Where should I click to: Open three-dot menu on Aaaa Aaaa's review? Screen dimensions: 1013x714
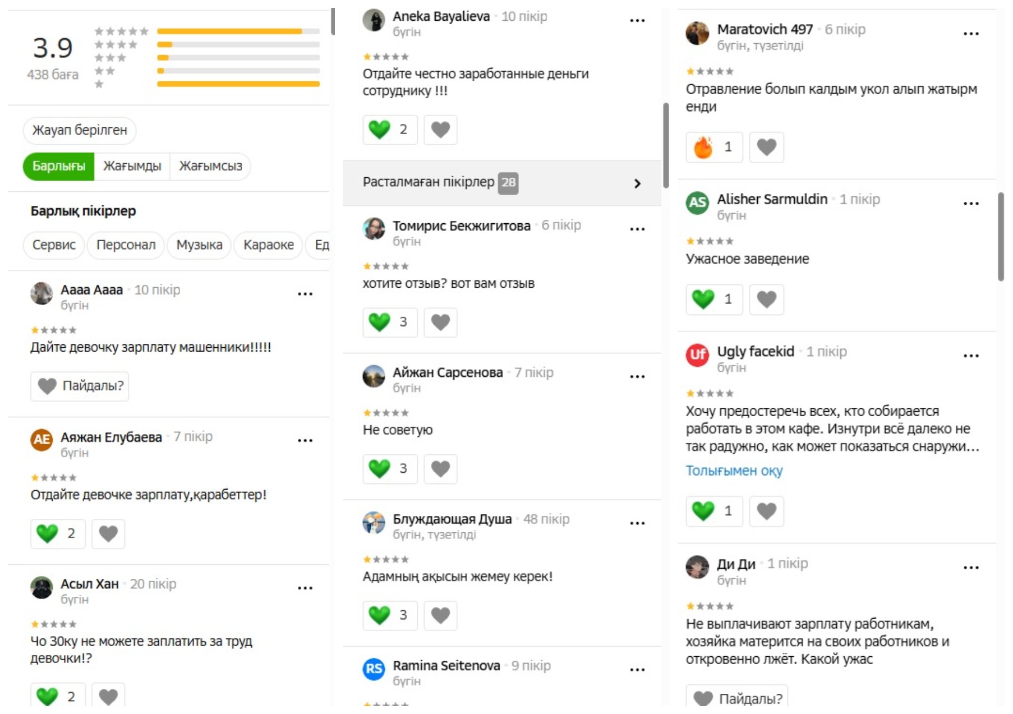[x=305, y=294]
